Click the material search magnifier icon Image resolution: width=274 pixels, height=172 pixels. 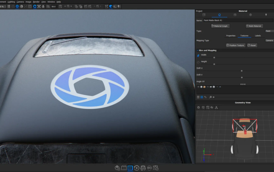(x=211, y=98)
